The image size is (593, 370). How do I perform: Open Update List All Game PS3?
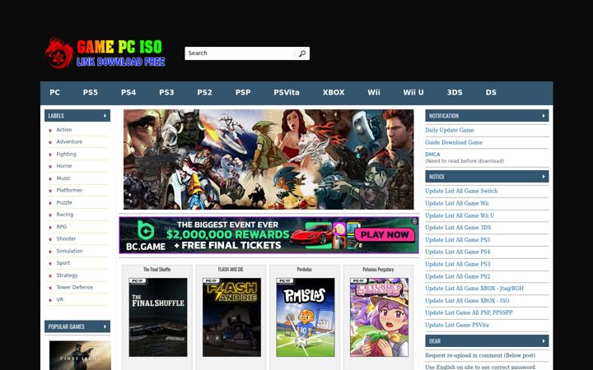[x=458, y=264]
